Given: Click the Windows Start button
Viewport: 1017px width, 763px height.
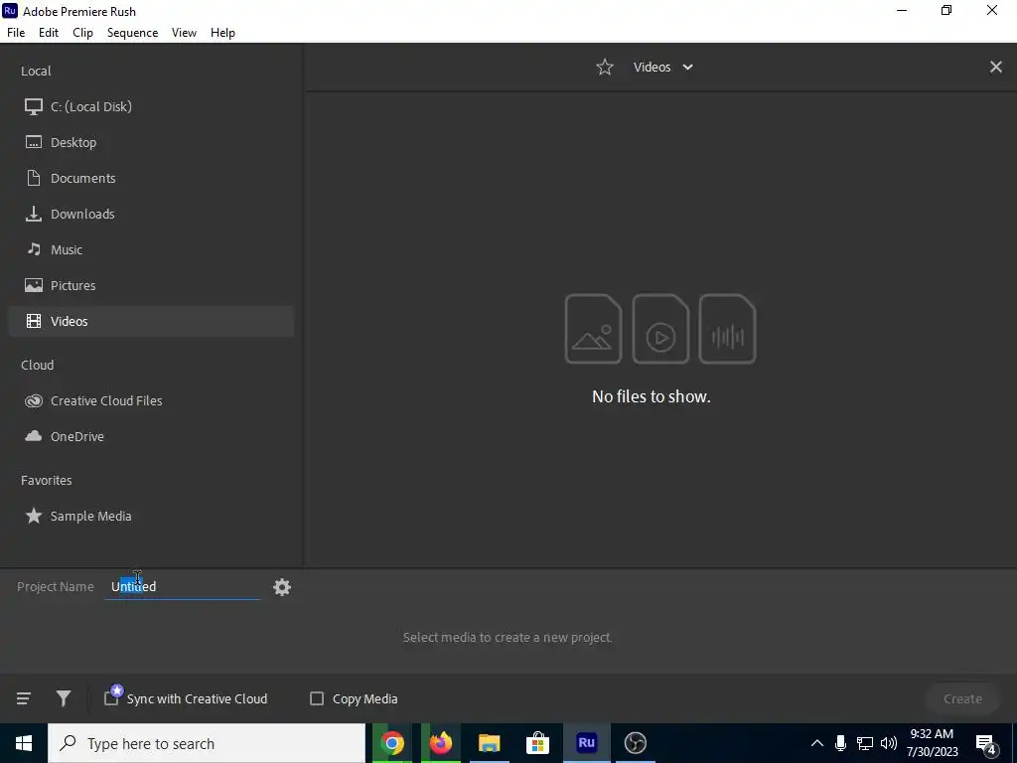Looking at the screenshot, I should click(24, 743).
